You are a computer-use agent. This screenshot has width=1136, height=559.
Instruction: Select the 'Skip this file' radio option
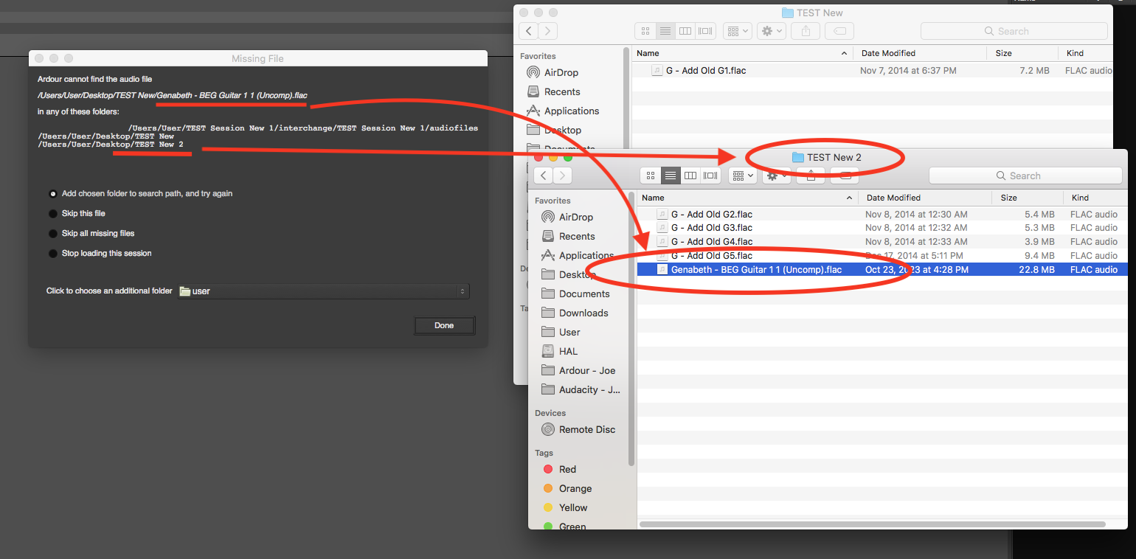tap(53, 214)
